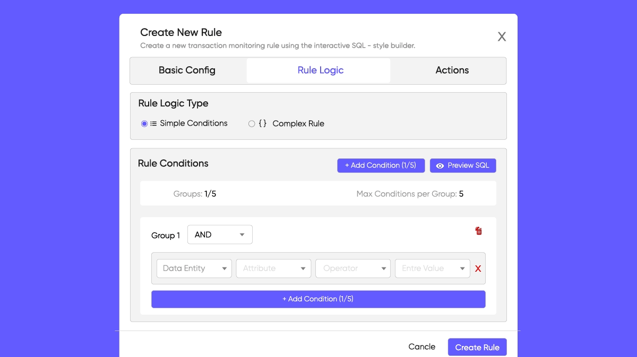Delete Group 1 with trash icon

click(x=479, y=231)
